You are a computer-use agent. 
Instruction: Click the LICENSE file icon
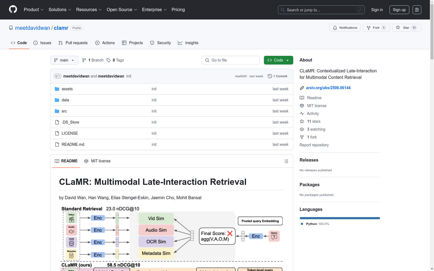57,133
